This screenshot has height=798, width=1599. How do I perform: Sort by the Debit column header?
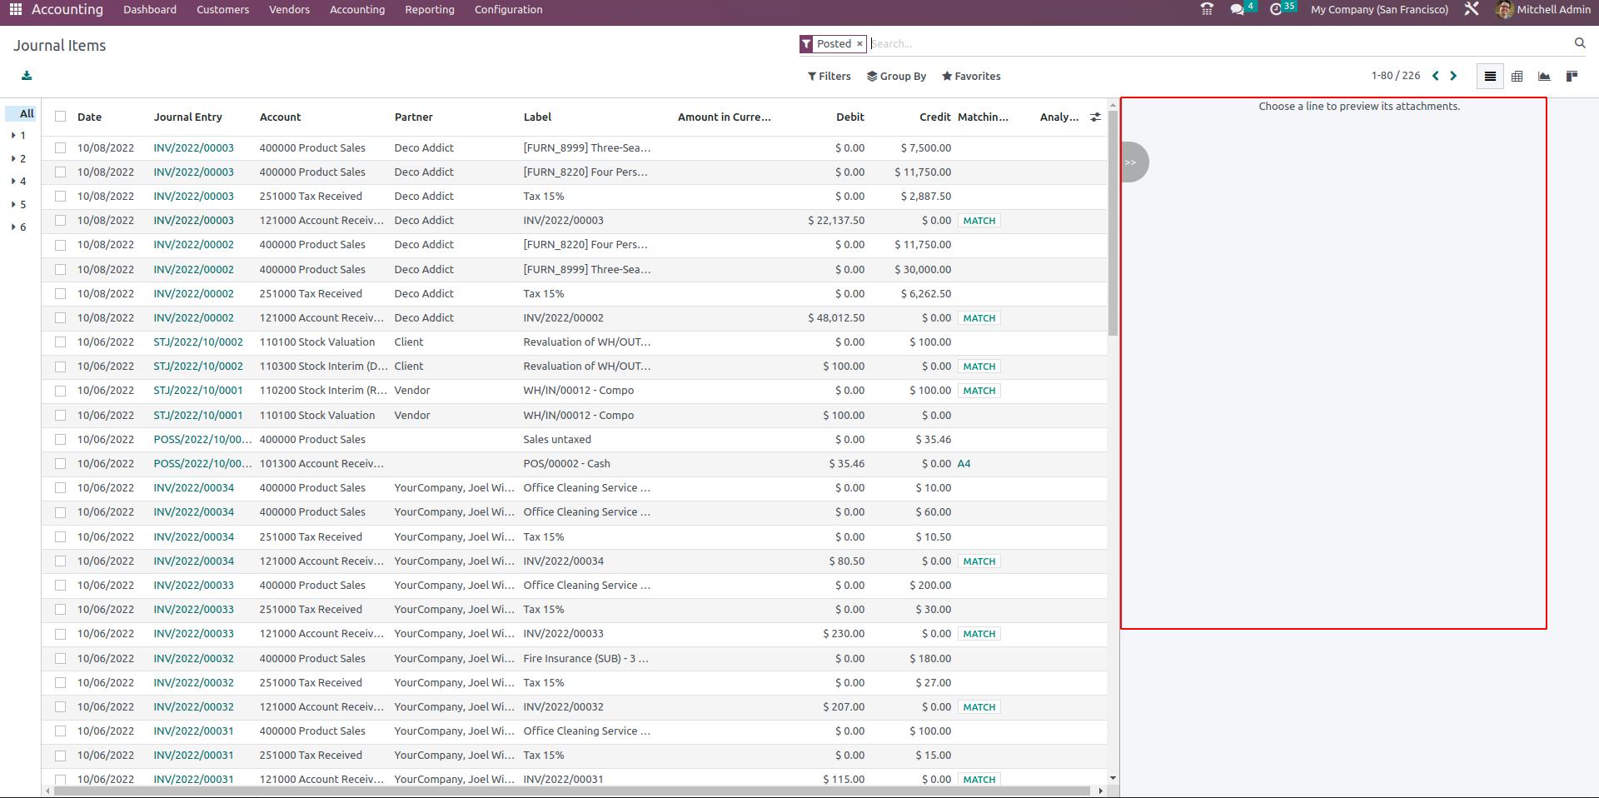click(849, 117)
